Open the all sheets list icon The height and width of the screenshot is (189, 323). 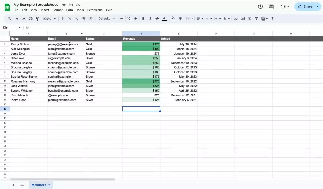[x=22, y=185]
